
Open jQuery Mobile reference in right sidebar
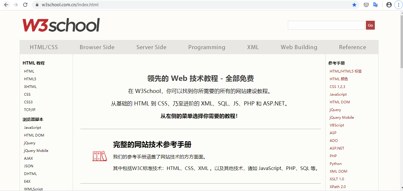click(x=342, y=117)
